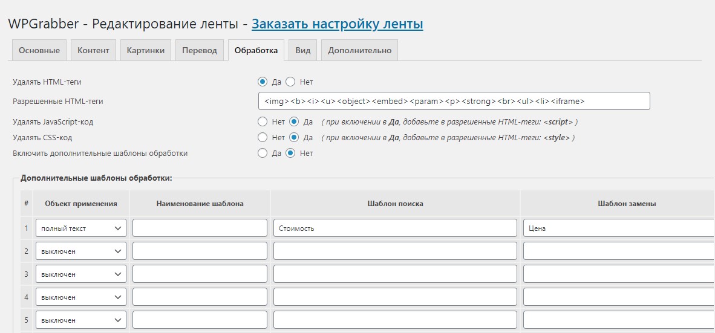Image resolution: width=715 pixels, height=333 pixels.
Task: Click row 3 Наименование шаблона field
Action: click(x=200, y=274)
